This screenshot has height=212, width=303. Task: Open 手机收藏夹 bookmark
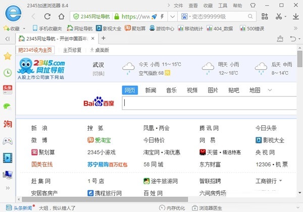point(47,29)
